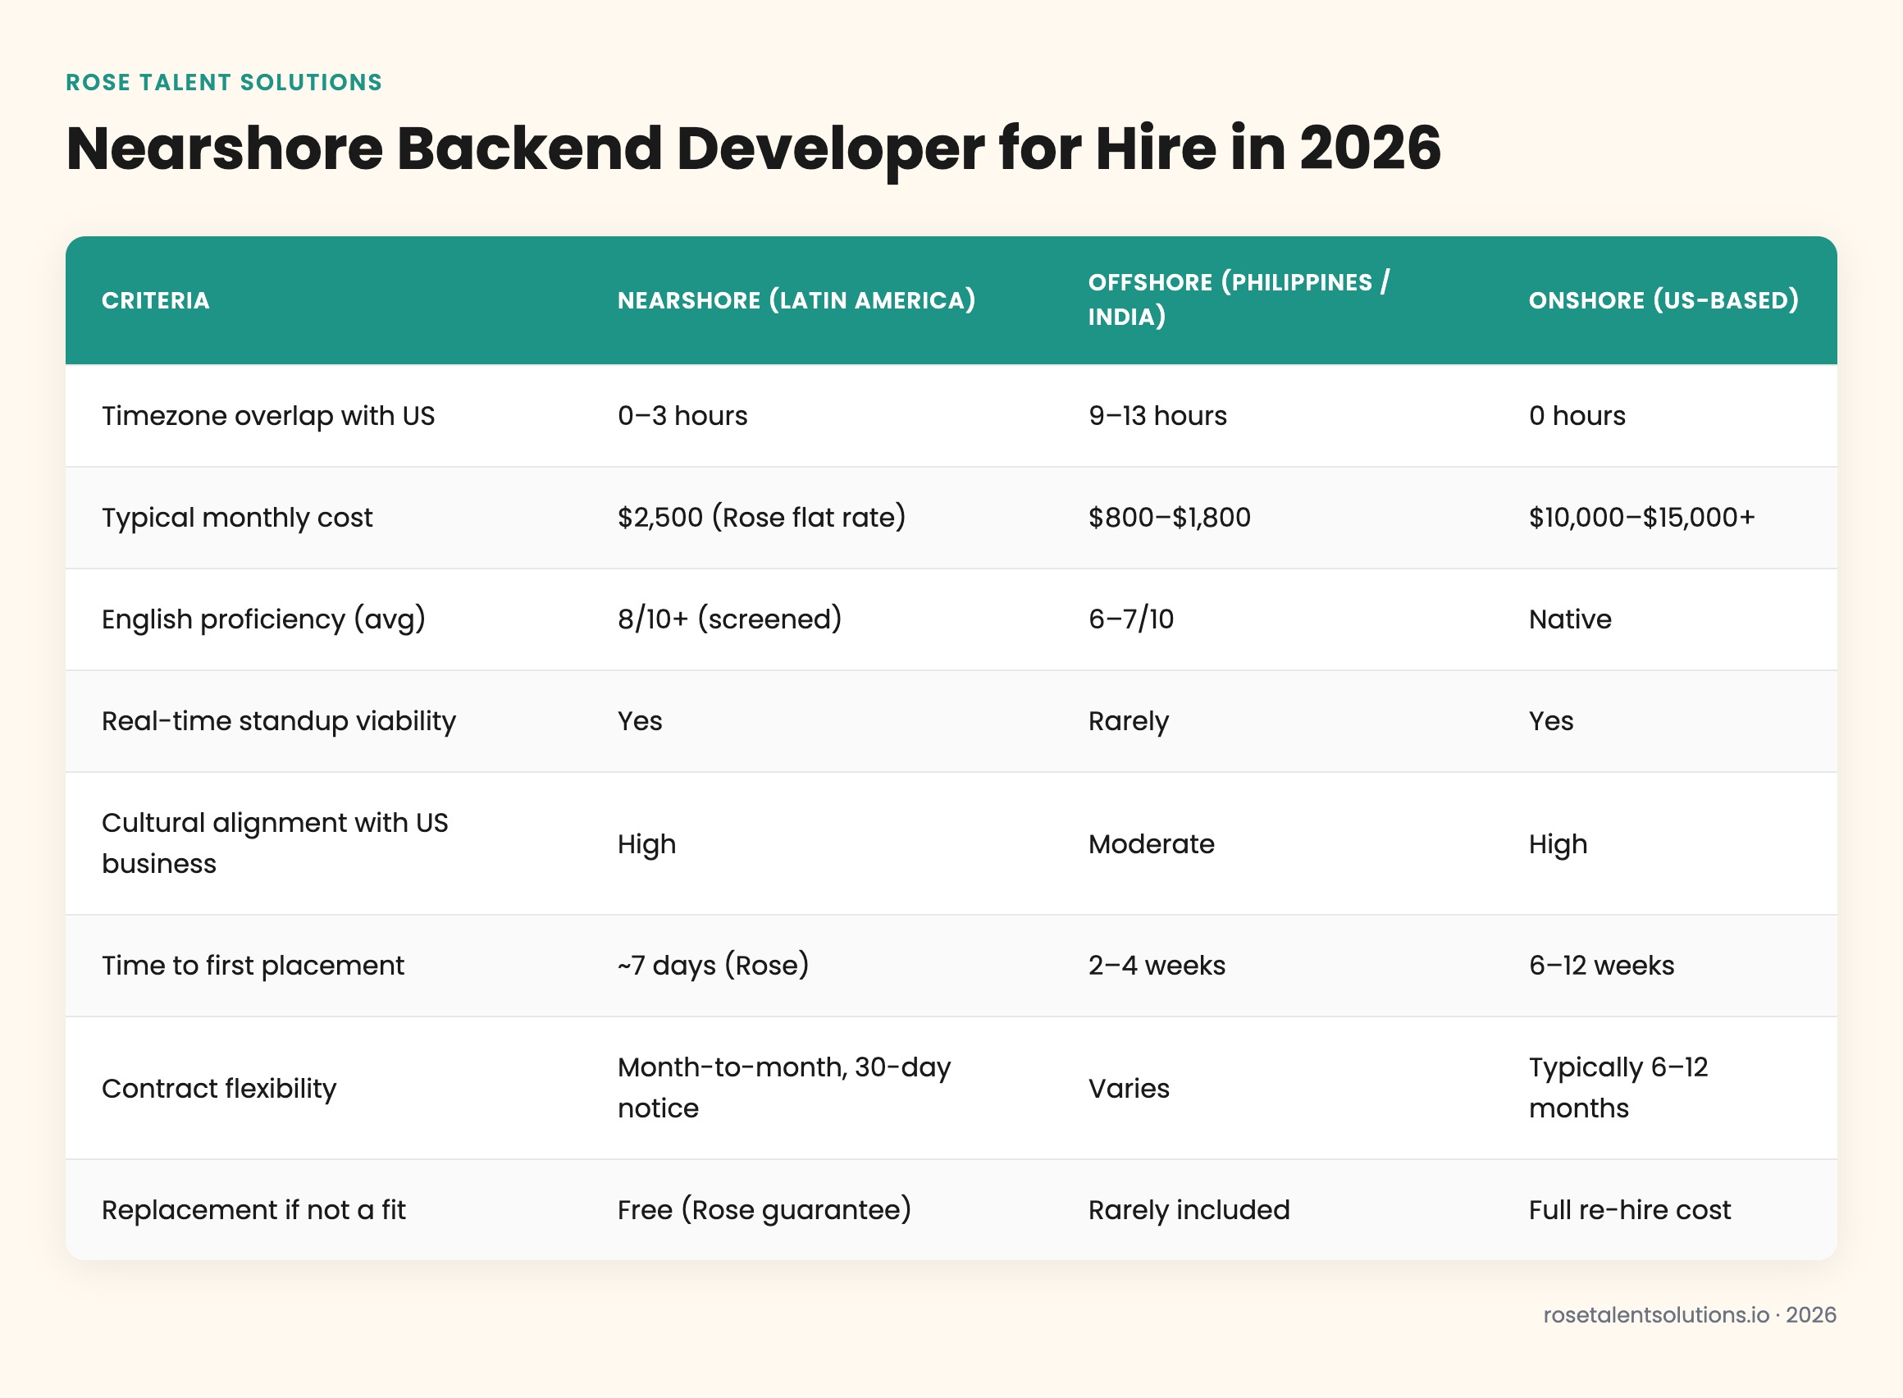Viewport: 1903px width, 1398px height.
Task: Select the '$2,500 (Rose flat rate)' cell
Action: 761,517
